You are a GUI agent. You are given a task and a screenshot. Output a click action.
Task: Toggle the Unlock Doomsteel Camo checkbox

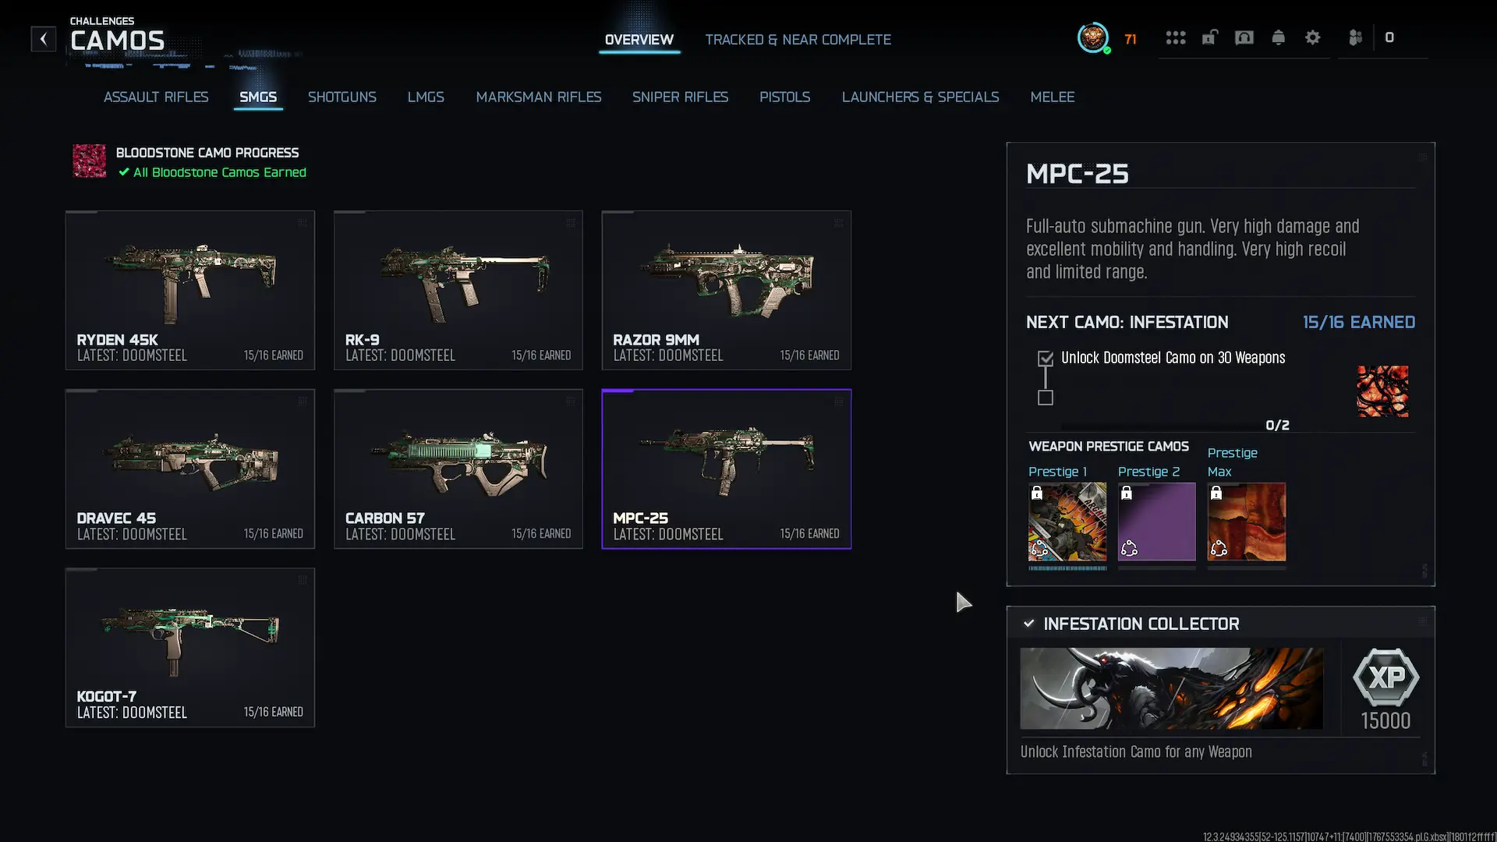(x=1046, y=359)
